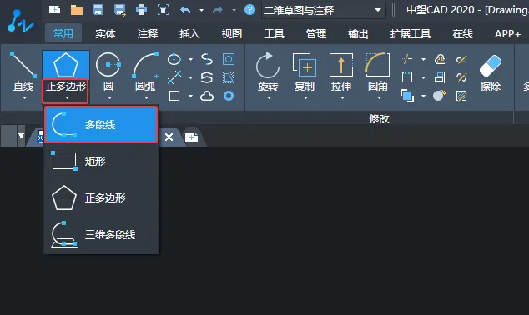Screen dimensions: 529x315
Task: Click the cloud with stamp modify icon
Action: point(440,60)
